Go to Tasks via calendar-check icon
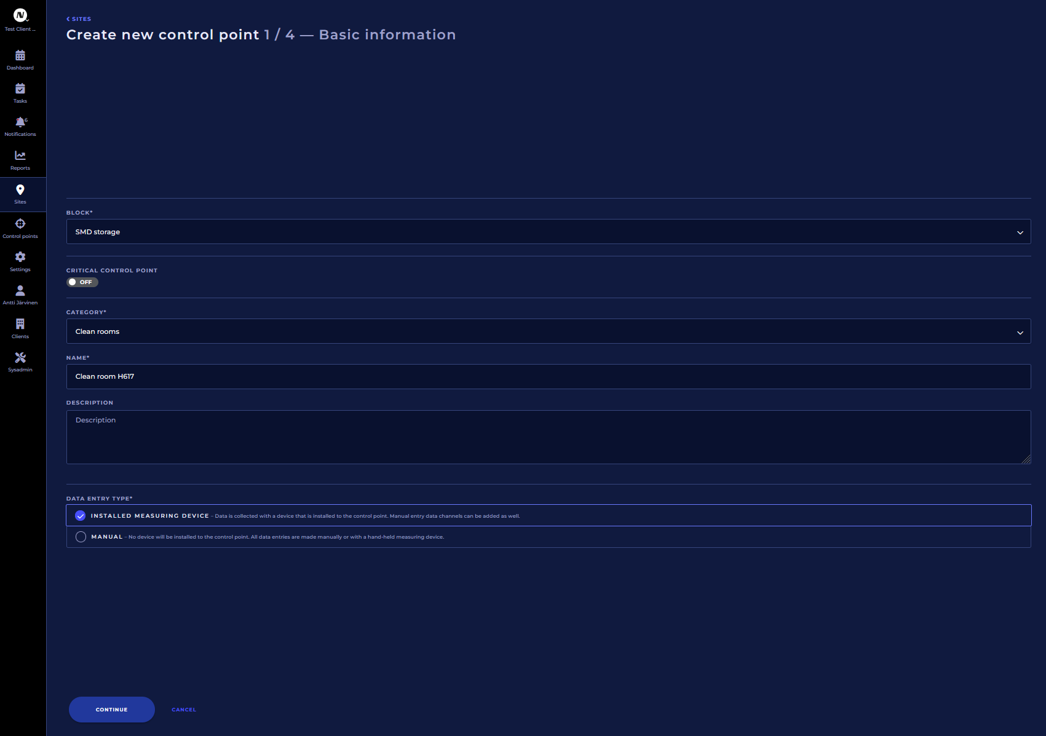 [x=20, y=89]
